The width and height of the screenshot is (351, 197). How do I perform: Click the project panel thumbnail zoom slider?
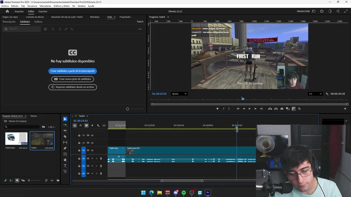(x=29, y=180)
